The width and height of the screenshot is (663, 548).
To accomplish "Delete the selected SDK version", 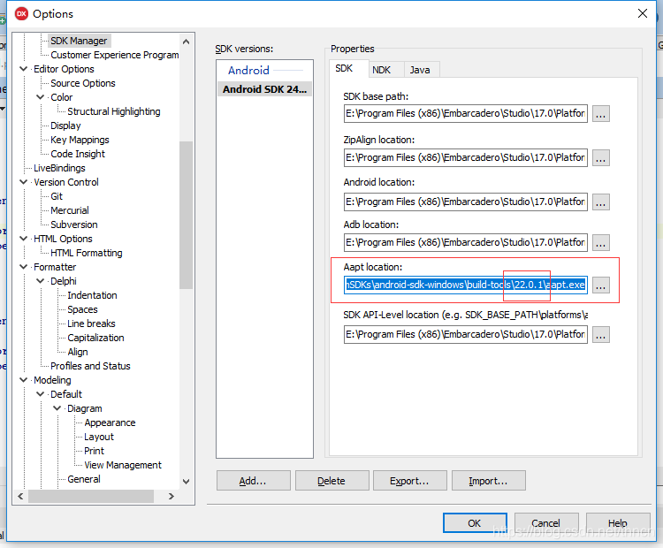I will (x=331, y=481).
